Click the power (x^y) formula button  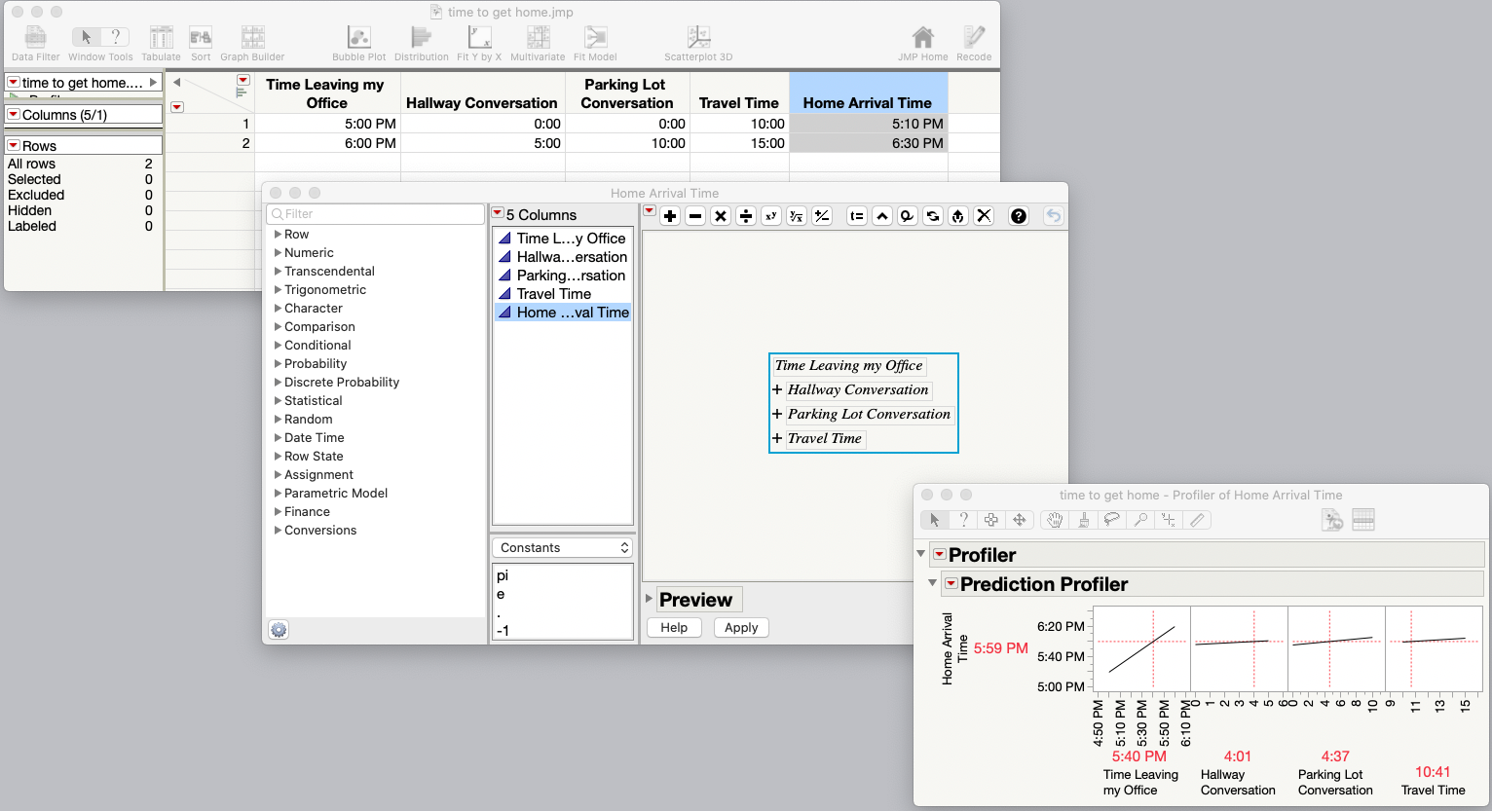771,216
